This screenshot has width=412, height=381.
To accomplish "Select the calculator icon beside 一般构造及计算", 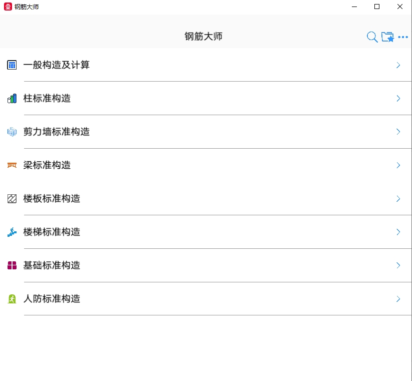I will coord(12,65).
